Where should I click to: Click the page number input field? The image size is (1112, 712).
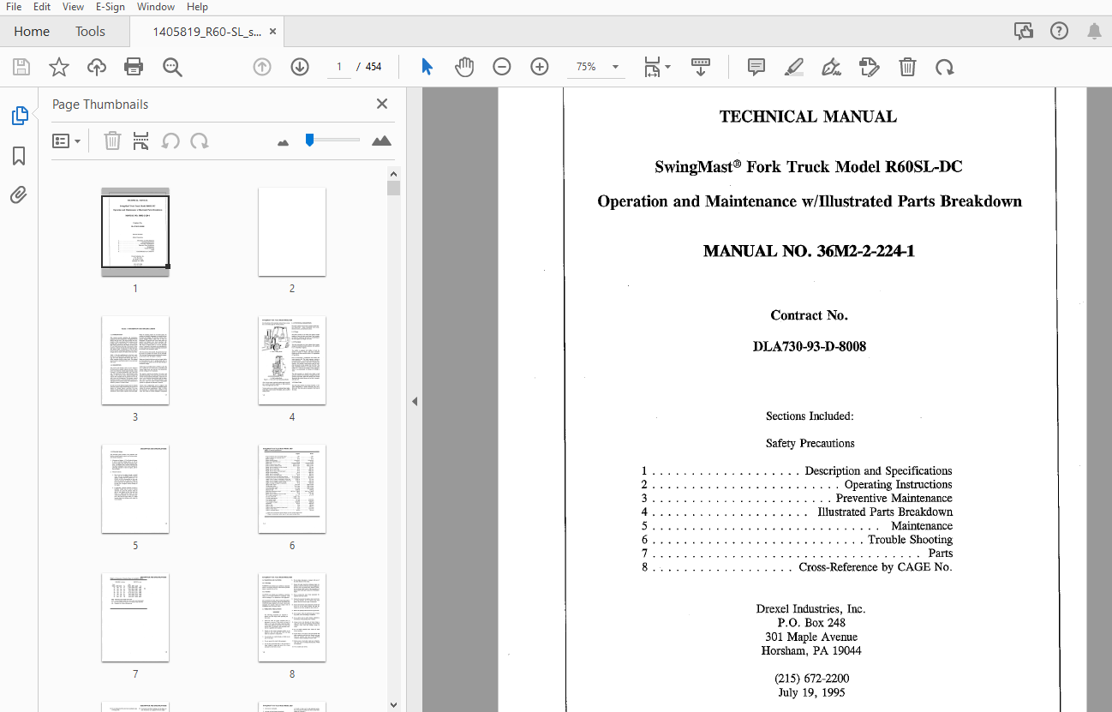[x=339, y=67]
